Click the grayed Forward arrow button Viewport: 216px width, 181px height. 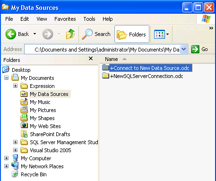pos(48,34)
